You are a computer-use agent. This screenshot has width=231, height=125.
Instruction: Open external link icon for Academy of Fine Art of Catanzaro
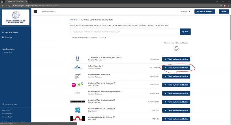coord(114,83)
